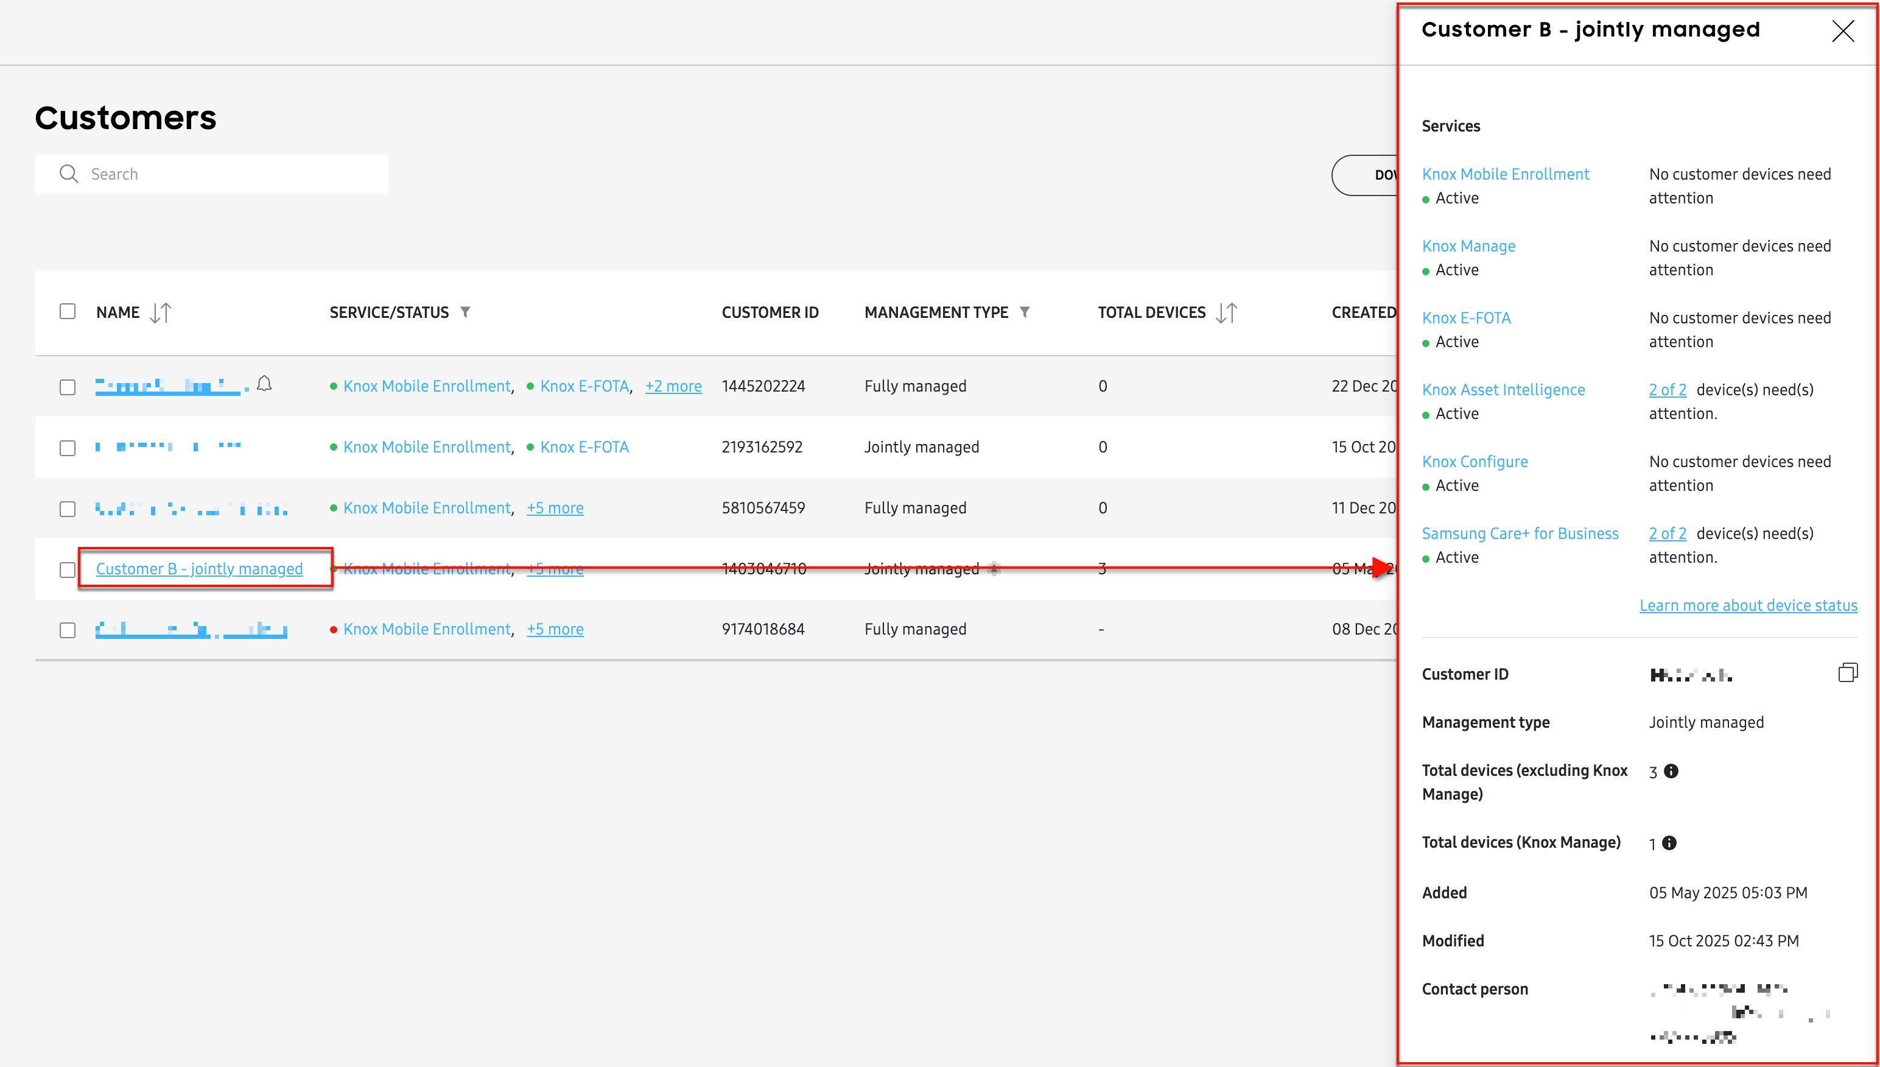Image resolution: width=1880 pixels, height=1067 pixels.
Task: Click info icon next to Total devices (Knox Manage)
Action: click(1669, 843)
